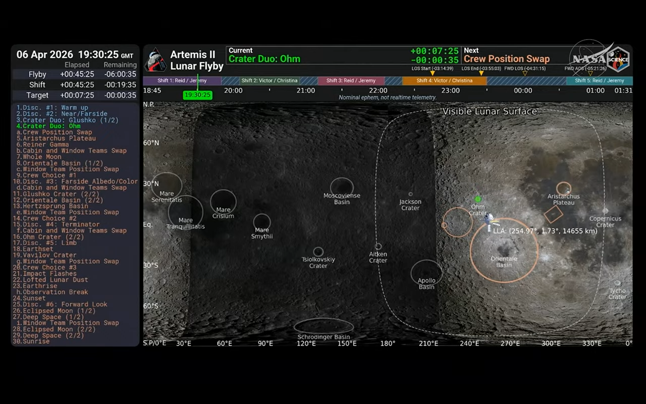Viewport: 646px width, 404px height.
Task: Toggle the green 19:30:25 time cursor
Action: pos(197,95)
